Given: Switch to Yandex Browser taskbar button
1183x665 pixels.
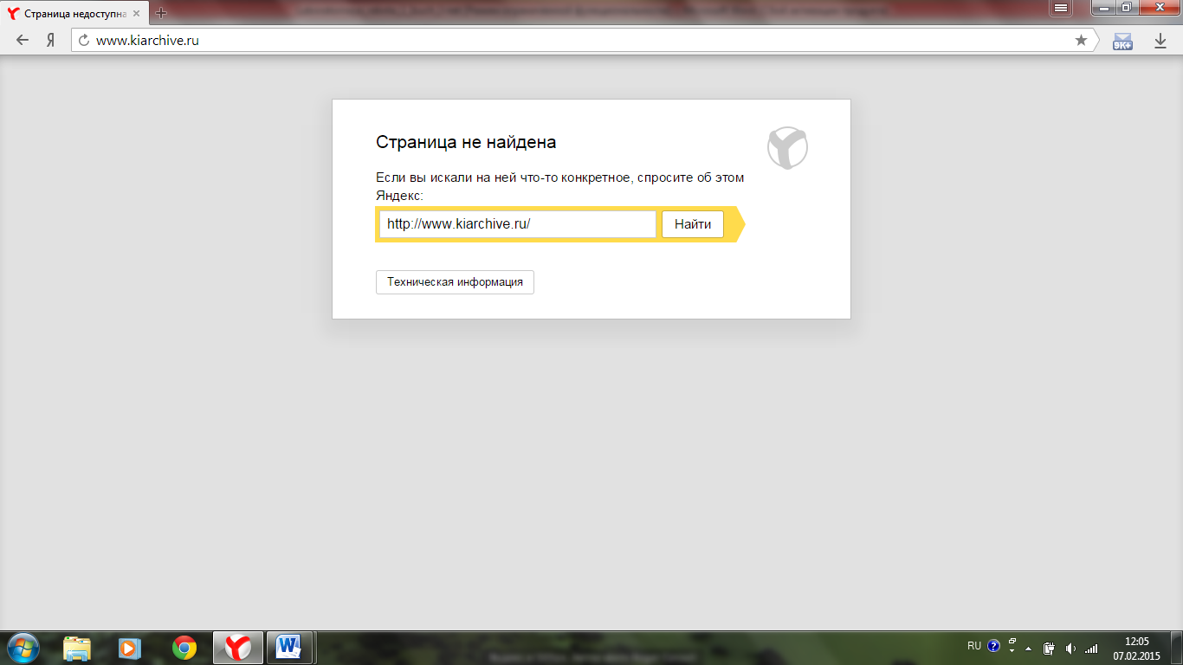Looking at the screenshot, I should coord(237,648).
